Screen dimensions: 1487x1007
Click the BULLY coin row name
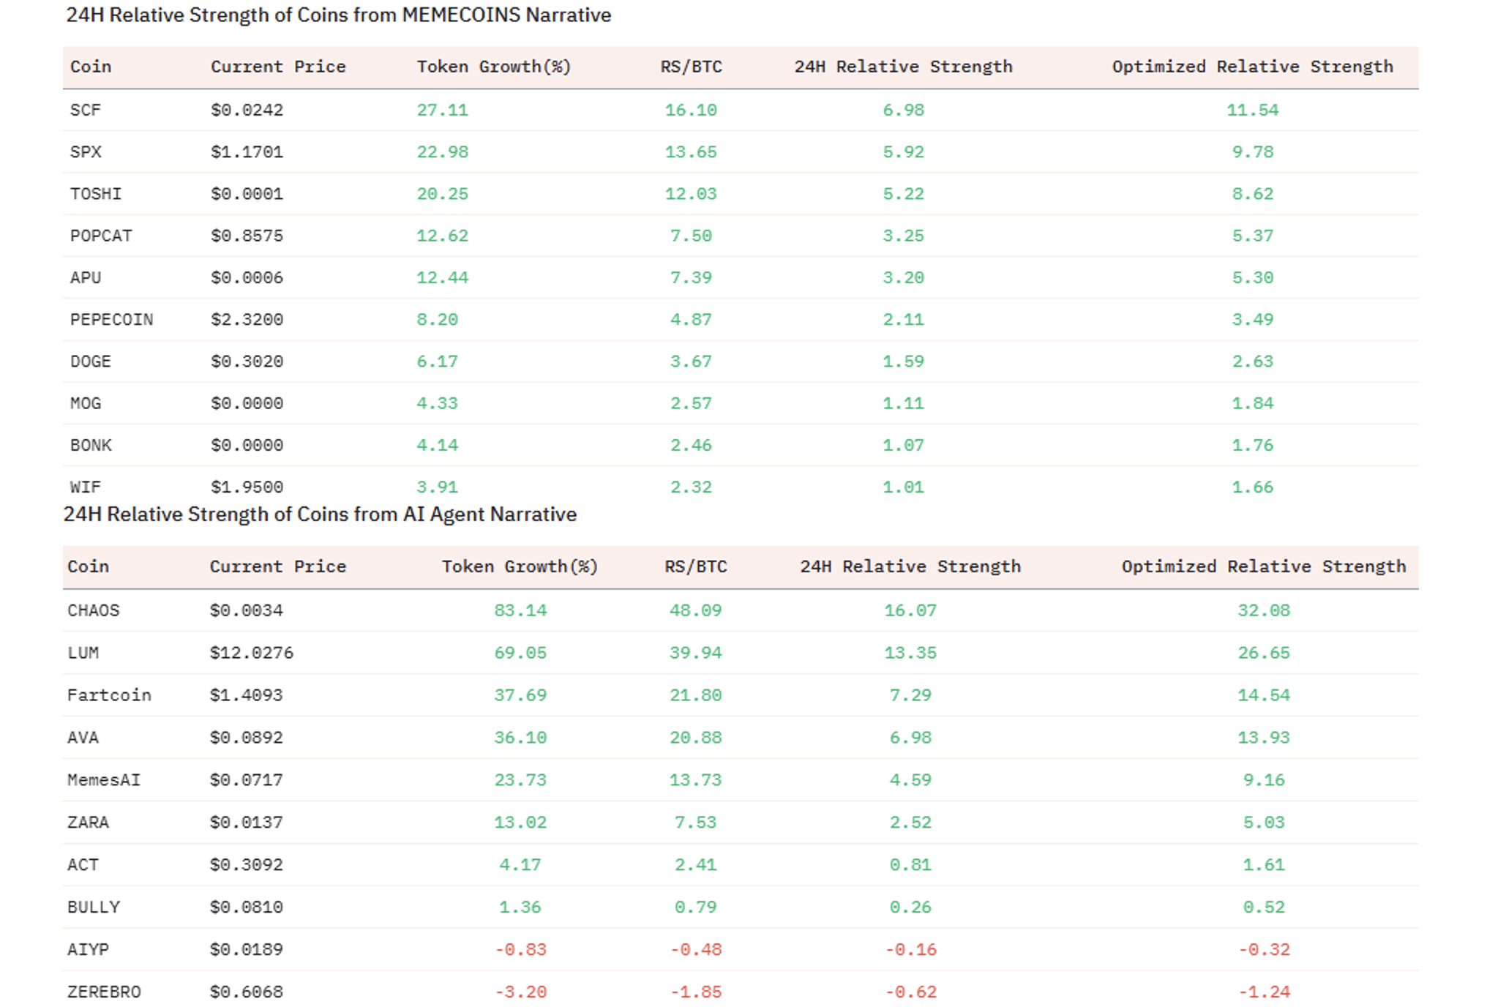[x=93, y=907]
